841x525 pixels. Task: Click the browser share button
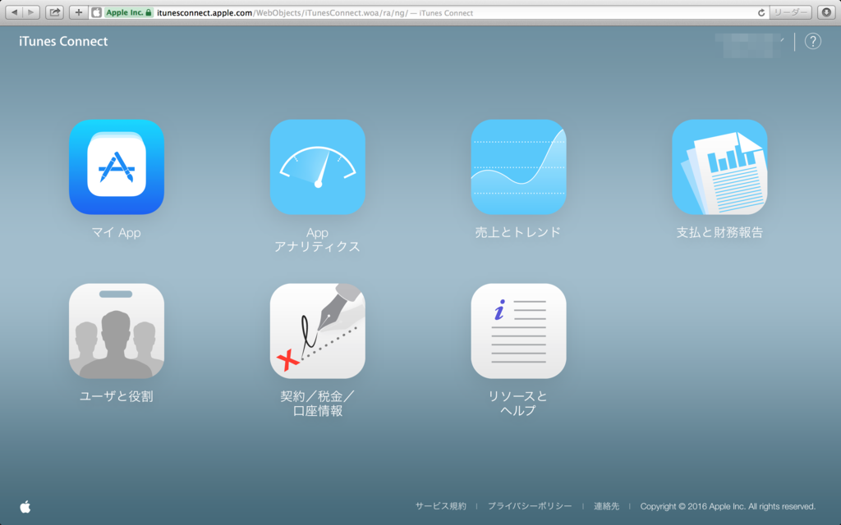click(x=55, y=12)
